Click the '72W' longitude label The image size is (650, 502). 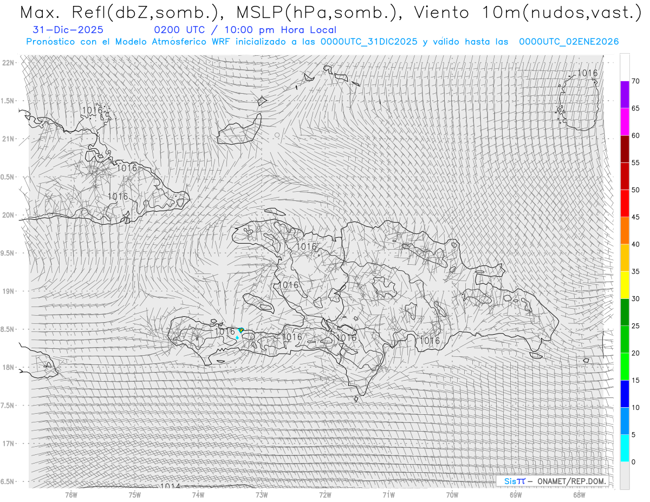(325, 494)
